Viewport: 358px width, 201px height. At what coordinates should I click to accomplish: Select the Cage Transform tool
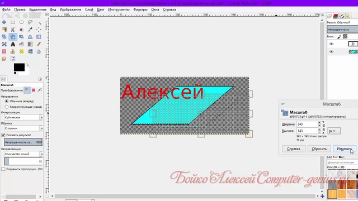click(4, 44)
